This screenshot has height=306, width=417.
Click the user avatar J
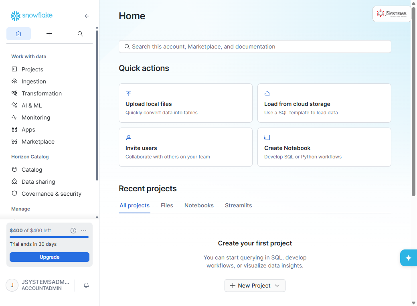12,285
